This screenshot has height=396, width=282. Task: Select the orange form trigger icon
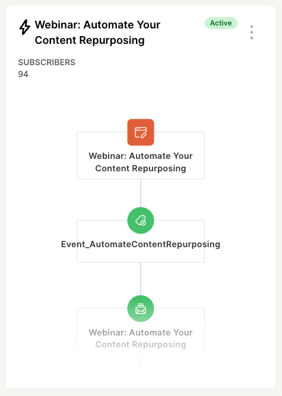pos(141,132)
